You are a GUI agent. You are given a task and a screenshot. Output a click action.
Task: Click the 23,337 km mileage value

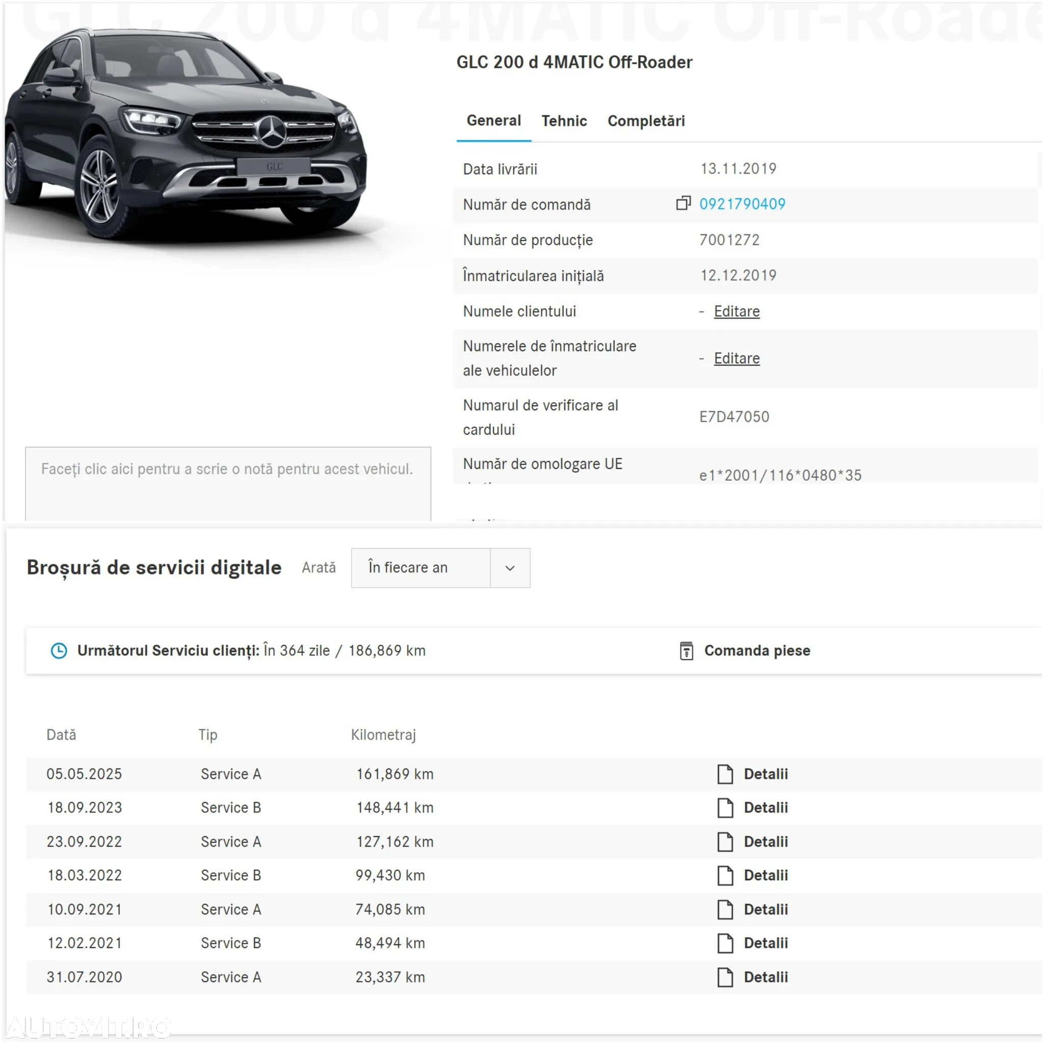(x=390, y=977)
